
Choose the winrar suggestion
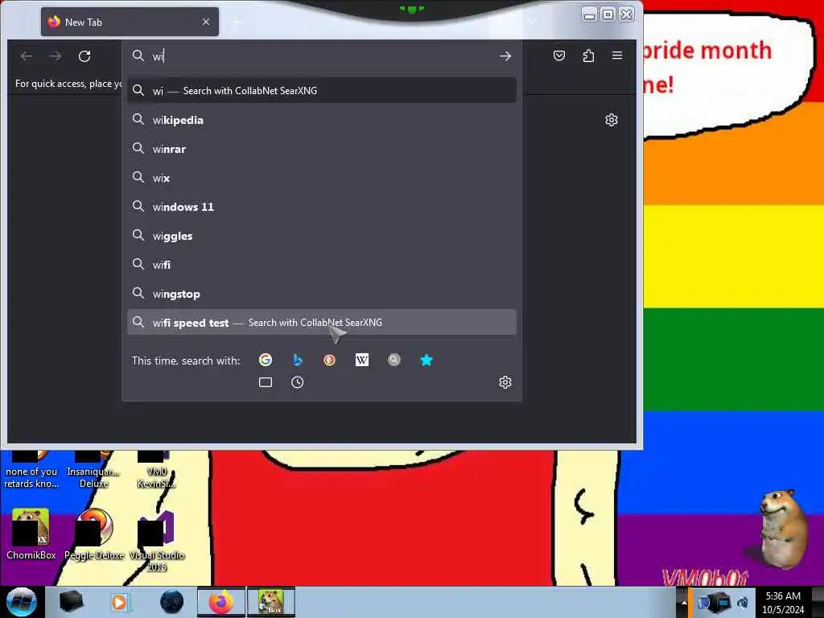coord(322,149)
